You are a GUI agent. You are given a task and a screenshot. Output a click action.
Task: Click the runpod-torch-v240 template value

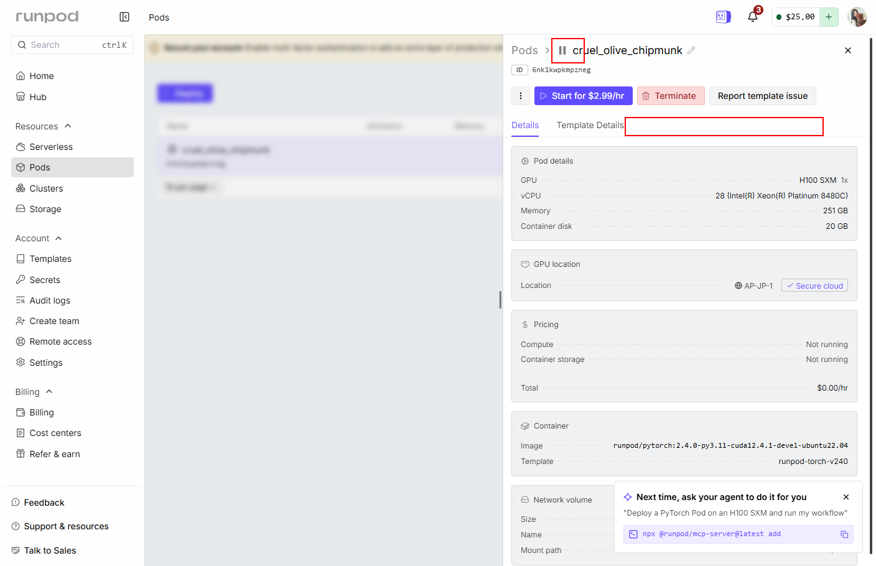813,462
